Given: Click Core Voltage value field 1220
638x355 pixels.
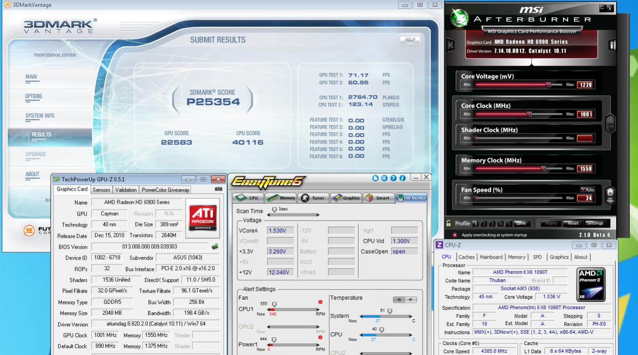Looking at the screenshot, I should 585,85.
